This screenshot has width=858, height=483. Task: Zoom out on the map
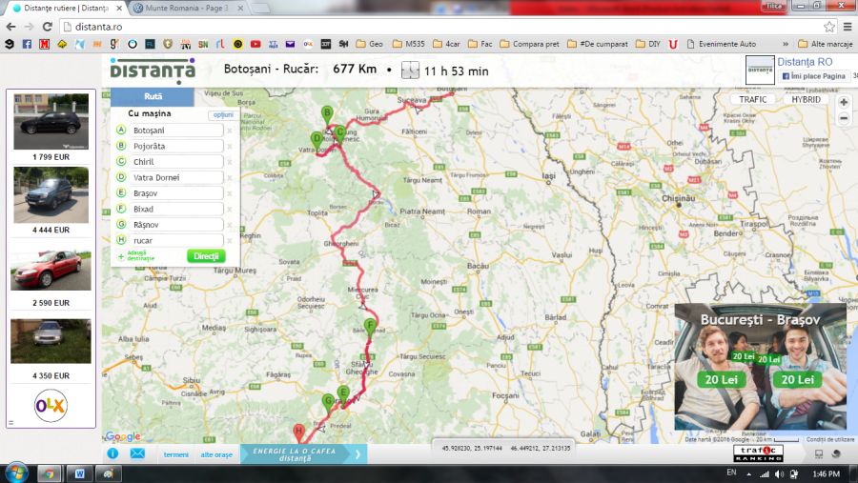click(844, 117)
